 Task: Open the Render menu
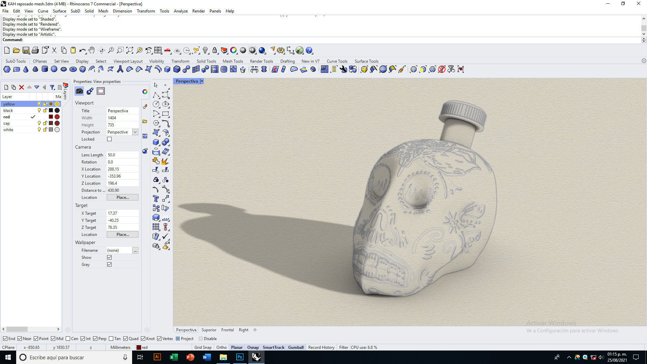tap(198, 11)
